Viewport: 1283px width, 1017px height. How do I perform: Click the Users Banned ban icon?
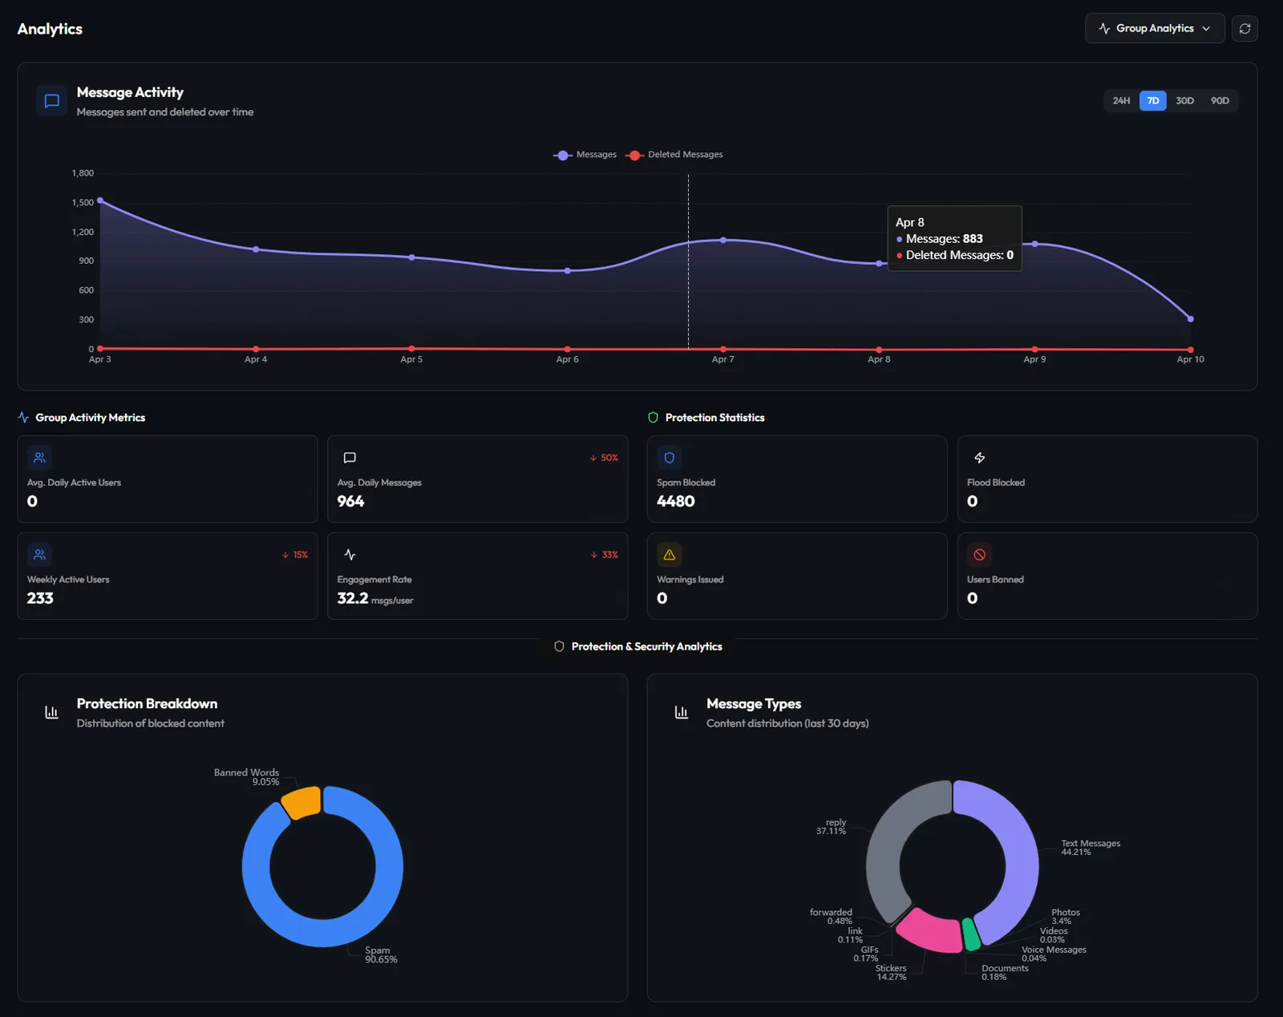[x=979, y=554]
